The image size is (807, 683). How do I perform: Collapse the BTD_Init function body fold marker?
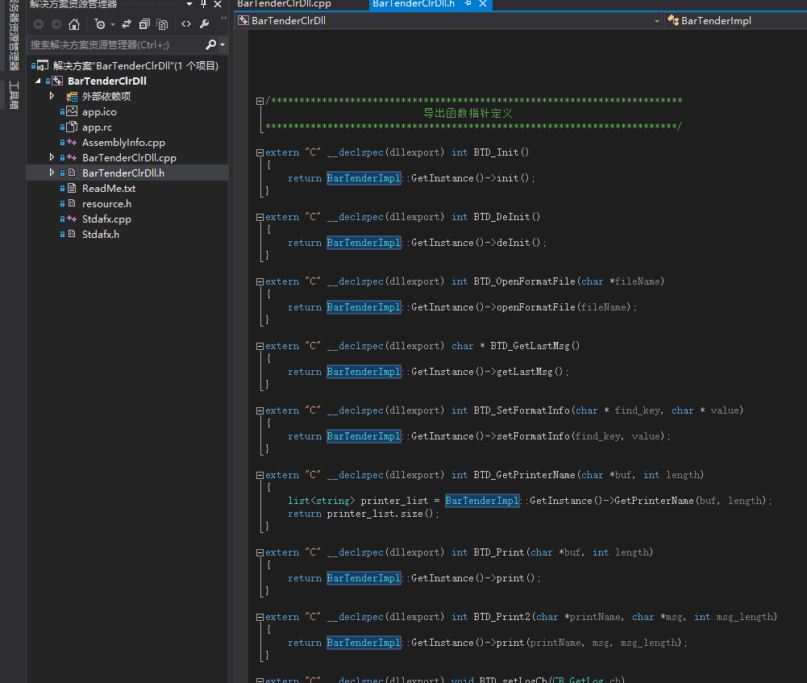pyautogui.click(x=260, y=152)
